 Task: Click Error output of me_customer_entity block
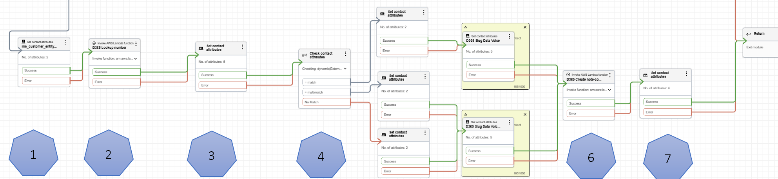(45, 81)
